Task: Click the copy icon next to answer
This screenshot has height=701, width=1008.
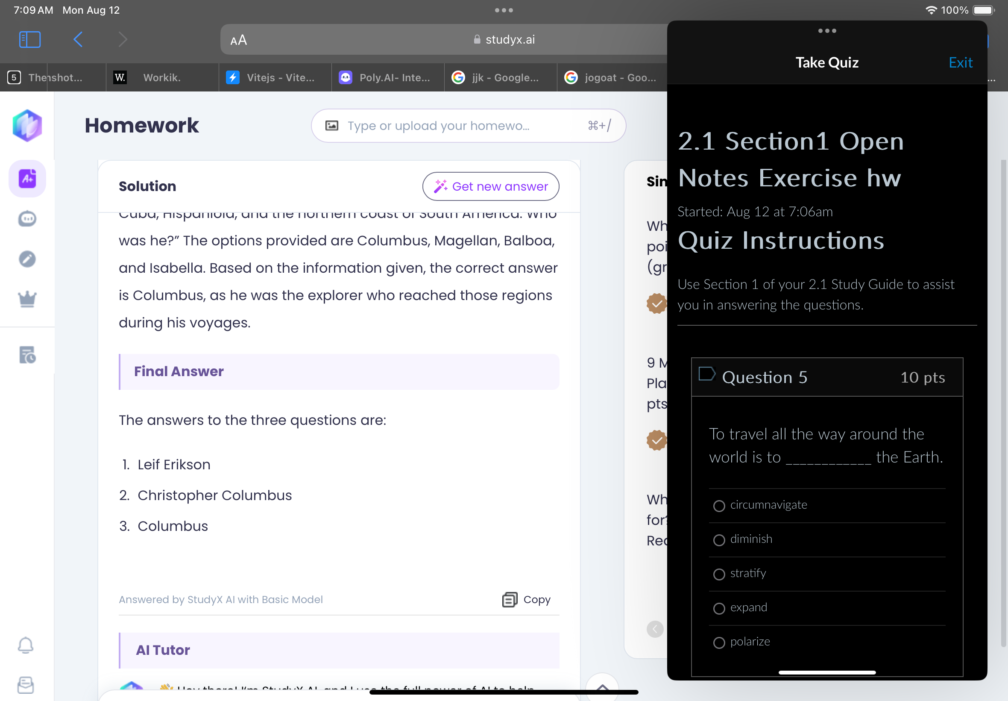Action: (x=509, y=600)
